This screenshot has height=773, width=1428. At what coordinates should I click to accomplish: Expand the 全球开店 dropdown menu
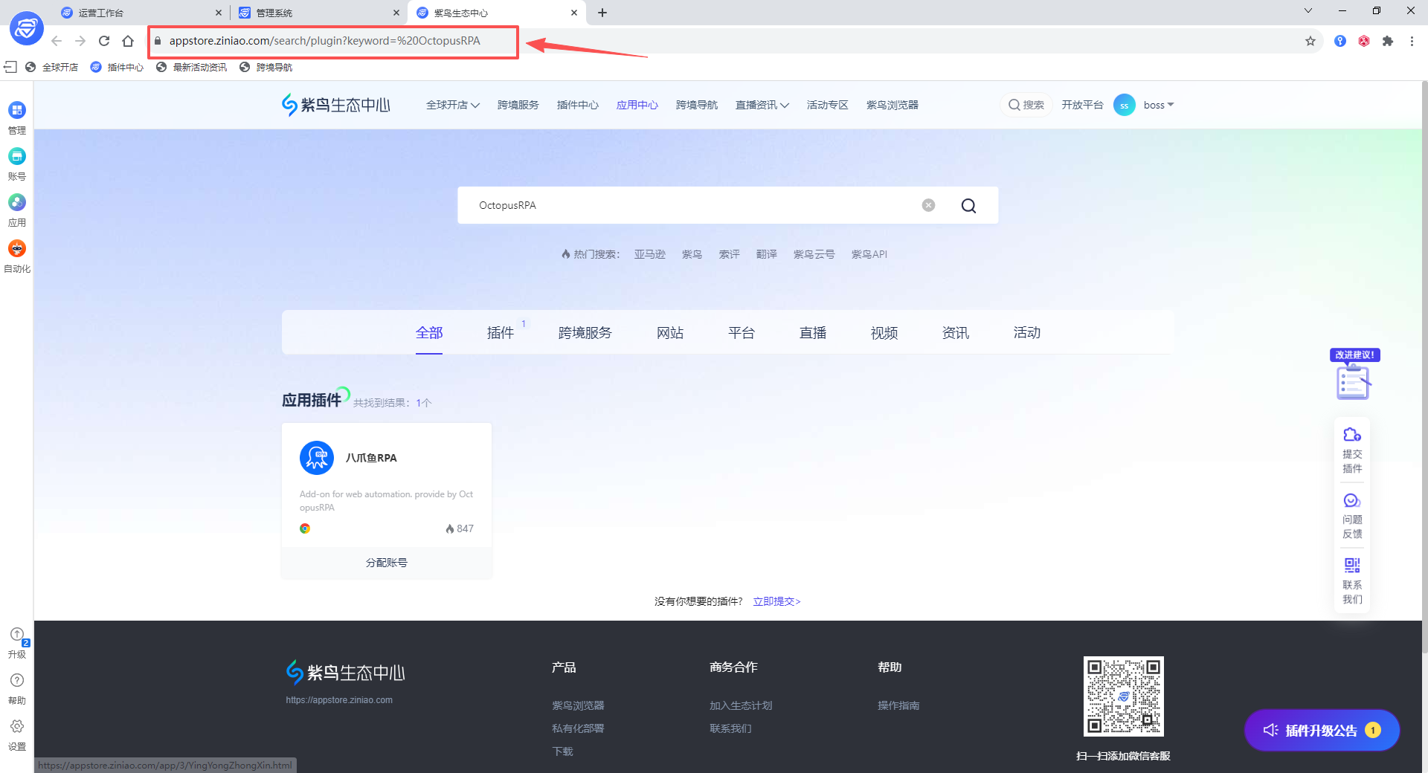click(x=452, y=105)
